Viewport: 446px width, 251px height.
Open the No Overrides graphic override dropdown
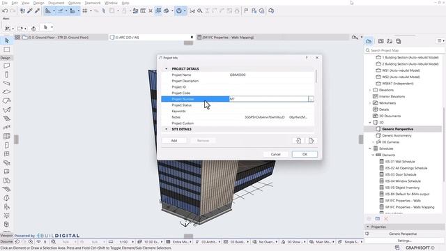[x=266, y=242]
